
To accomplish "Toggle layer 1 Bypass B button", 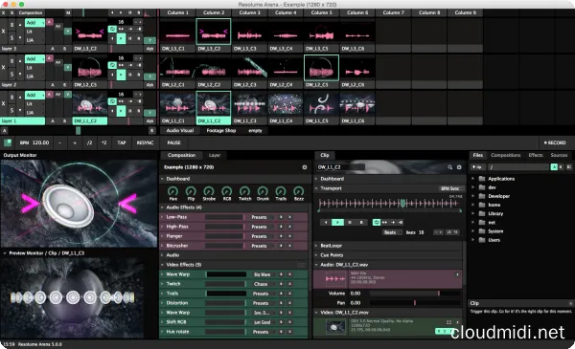I will (11, 98).
